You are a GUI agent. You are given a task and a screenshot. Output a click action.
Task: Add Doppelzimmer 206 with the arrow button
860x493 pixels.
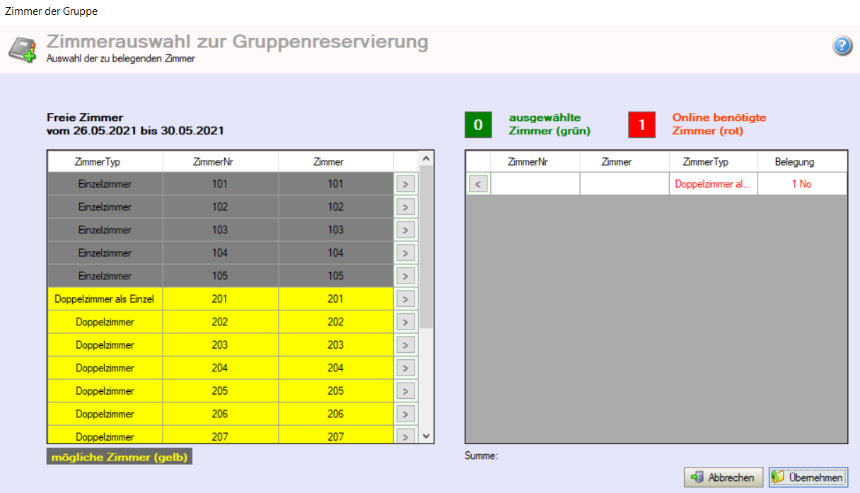coord(405,414)
